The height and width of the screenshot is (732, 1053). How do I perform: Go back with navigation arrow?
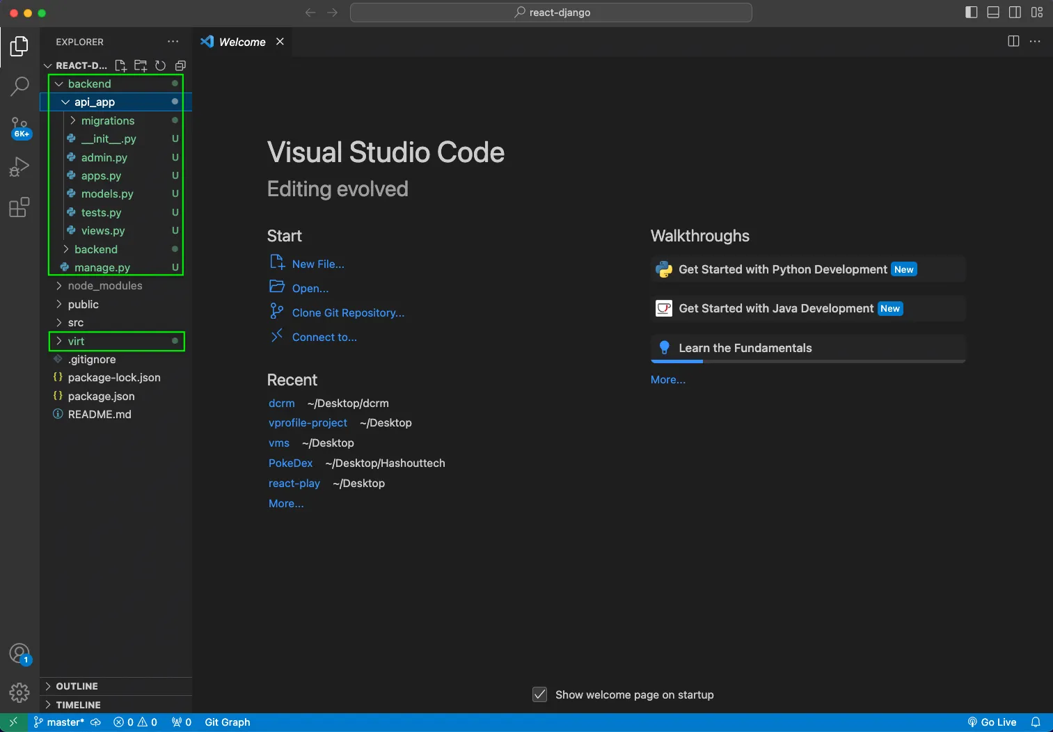[x=310, y=13]
